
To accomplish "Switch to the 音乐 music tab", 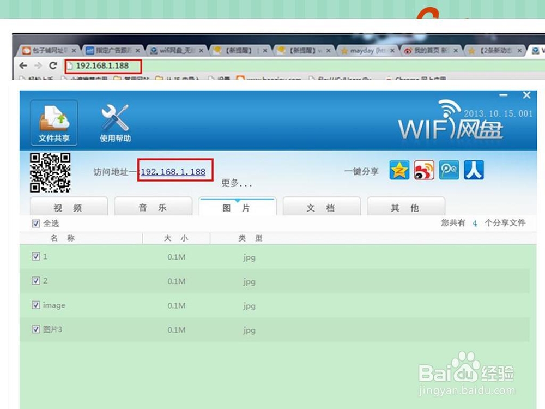I will (153, 207).
